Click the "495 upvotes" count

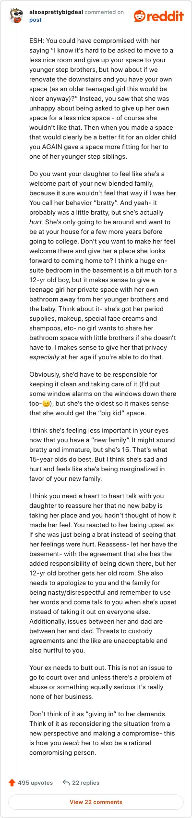(35, 782)
